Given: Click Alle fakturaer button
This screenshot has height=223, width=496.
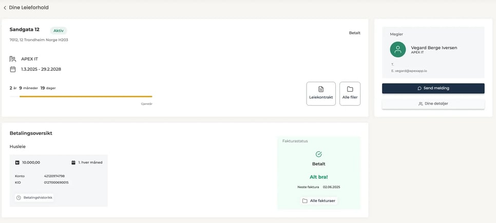Looking at the screenshot, I should (319, 201).
